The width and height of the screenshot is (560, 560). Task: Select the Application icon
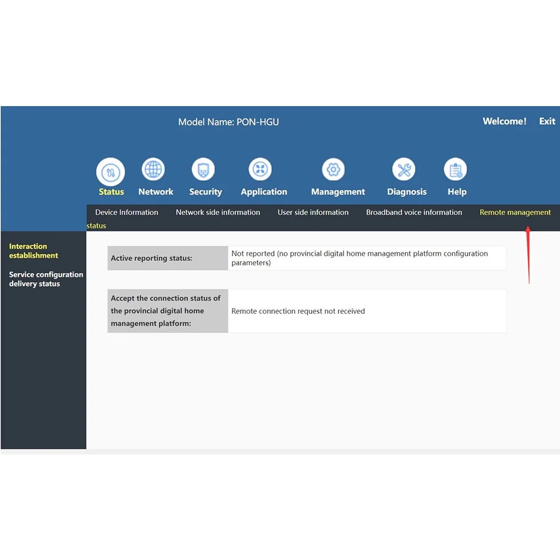(260, 170)
